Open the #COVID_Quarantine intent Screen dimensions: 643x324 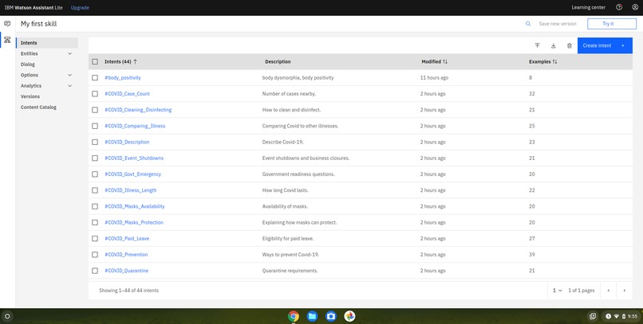(x=126, y=271)
